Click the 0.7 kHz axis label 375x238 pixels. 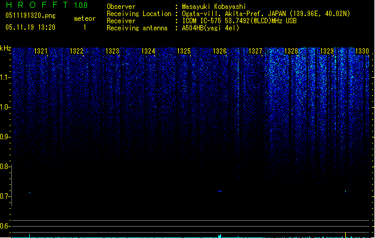point(5,196)
